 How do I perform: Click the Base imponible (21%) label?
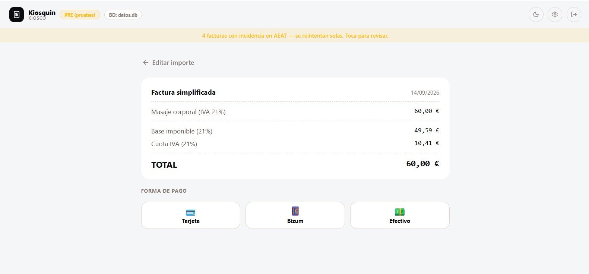[x=182, y=131]
